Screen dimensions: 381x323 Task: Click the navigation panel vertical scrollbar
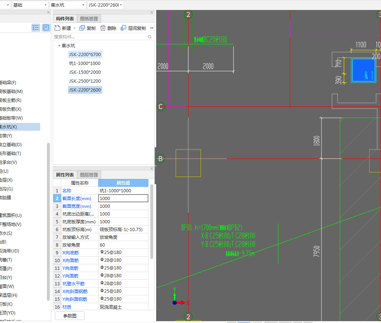click(x=48, y=221)
